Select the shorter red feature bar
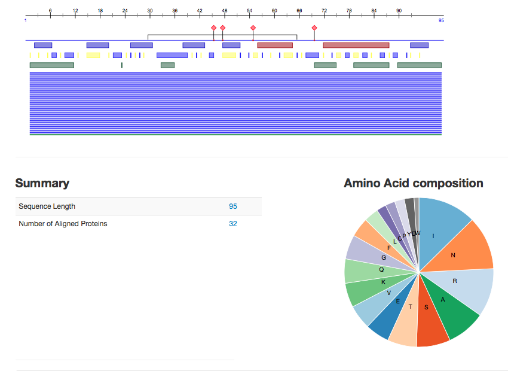Screen dimensions: 508x371 275,45
